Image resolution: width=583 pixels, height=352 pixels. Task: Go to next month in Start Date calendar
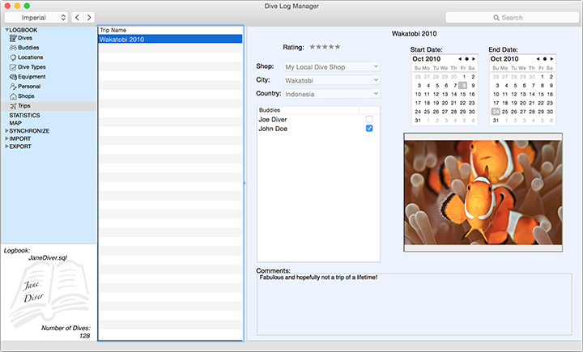click(x=474, y=59)
